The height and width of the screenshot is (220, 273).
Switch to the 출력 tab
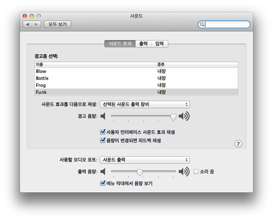(x=143, y=44)
